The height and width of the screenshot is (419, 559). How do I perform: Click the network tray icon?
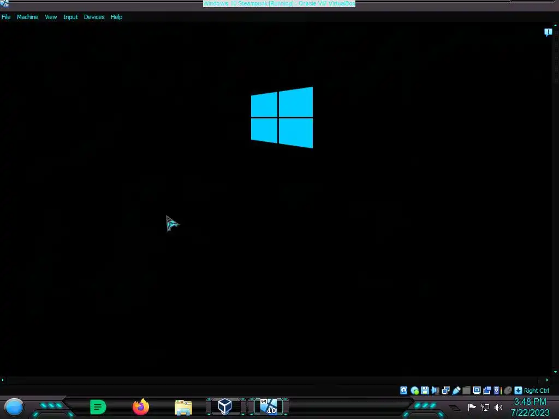(485, 407)
